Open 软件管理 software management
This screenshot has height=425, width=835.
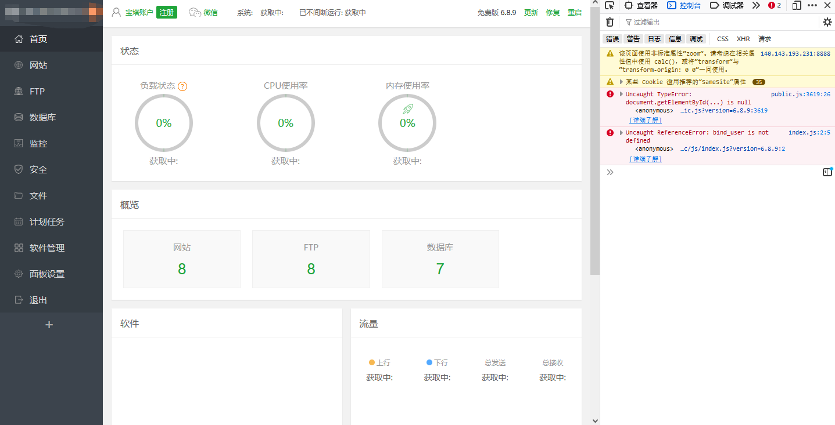(x=51, y=248)
